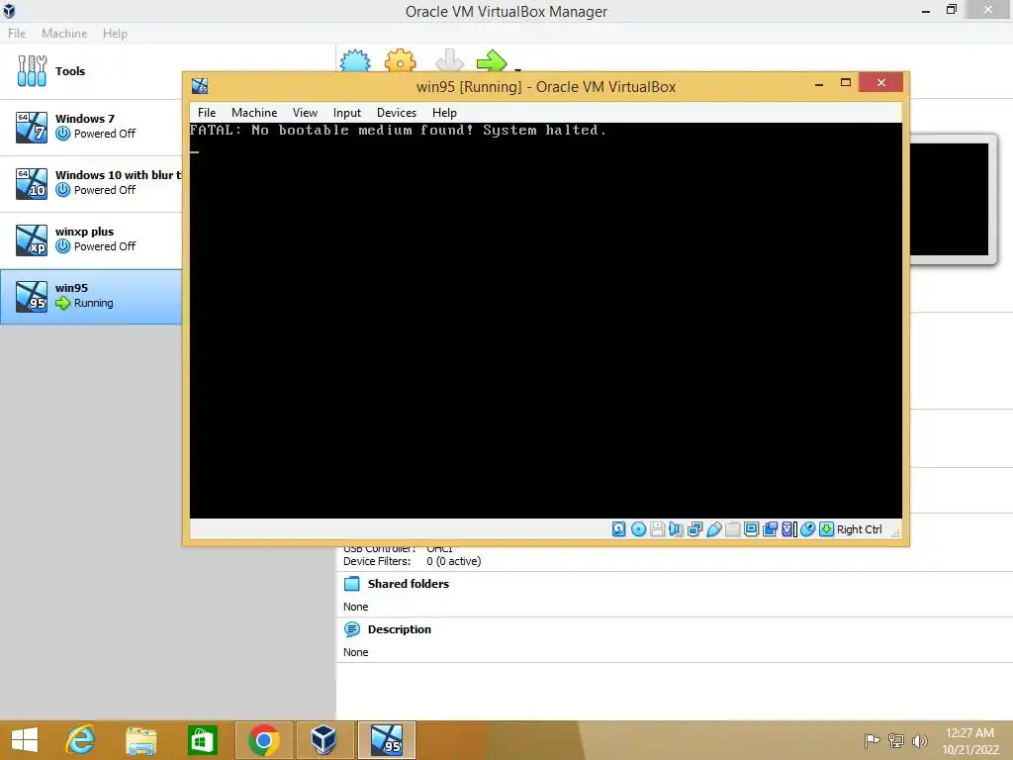This screenshot has height=760, width=1013.
Task: Click the display indicator in the VM status bar
Action: pyautogui.click(x=752, y=529)
